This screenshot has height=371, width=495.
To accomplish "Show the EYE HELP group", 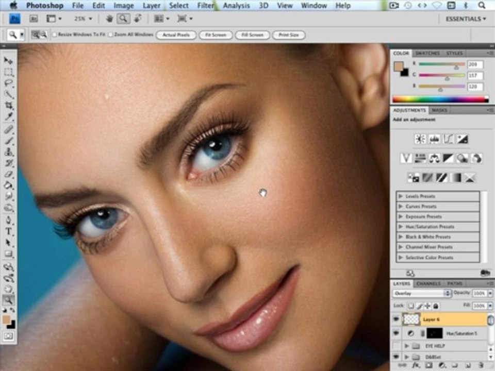I will [x=396, y=346].
